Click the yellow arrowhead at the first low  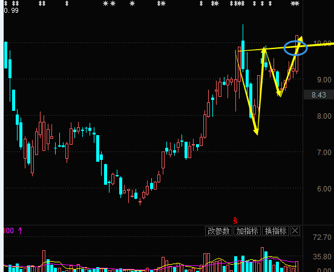257,131
